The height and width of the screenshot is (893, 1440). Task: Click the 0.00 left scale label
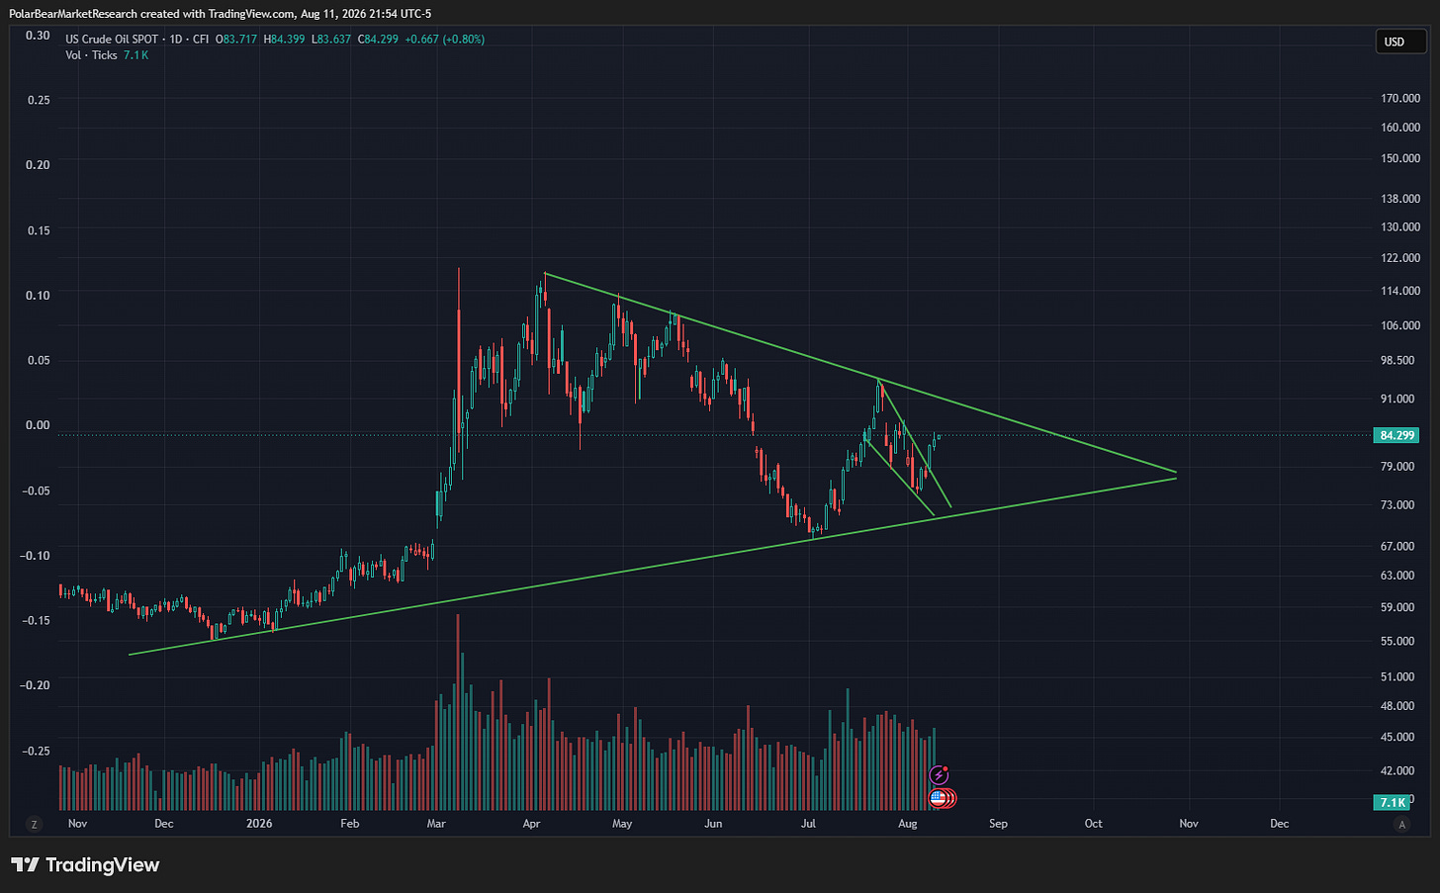38,425
